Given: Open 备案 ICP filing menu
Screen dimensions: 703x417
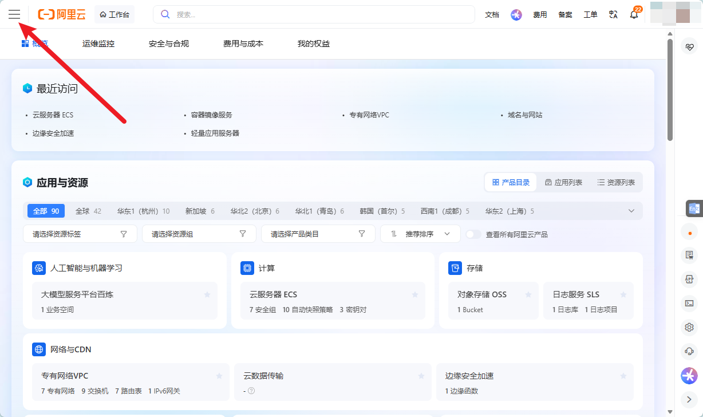Looking at the screenshot, I should coord(565,15).
